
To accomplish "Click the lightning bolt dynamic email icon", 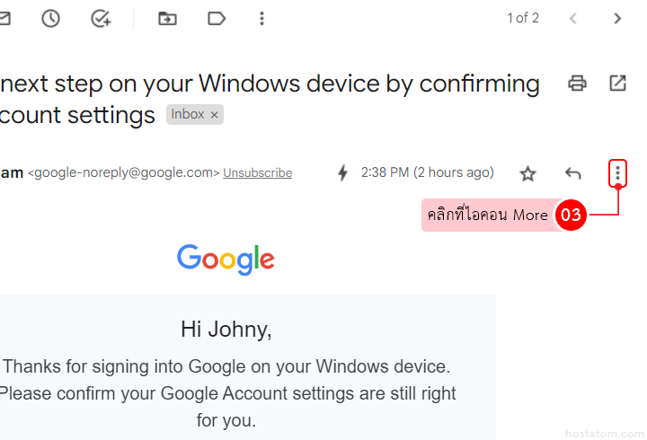I will (x=342, y=172).
